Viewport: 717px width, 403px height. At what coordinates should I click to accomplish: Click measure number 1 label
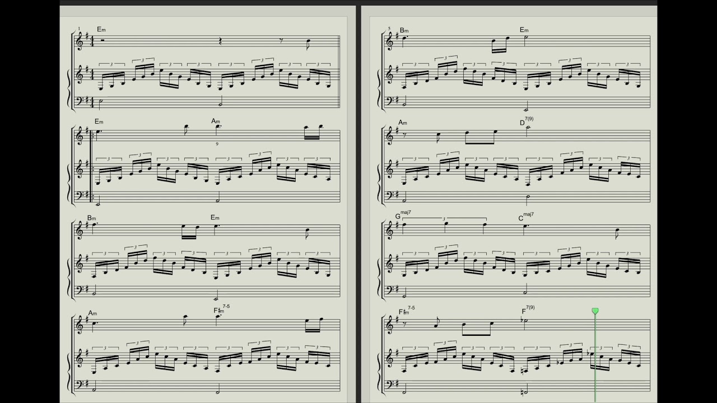79,29
